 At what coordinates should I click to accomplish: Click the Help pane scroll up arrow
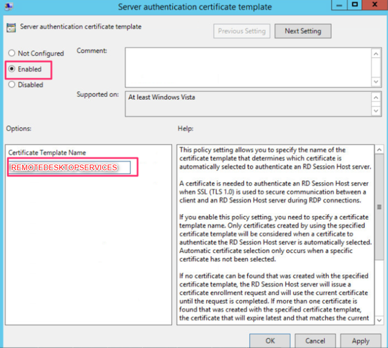pos(379,149)
